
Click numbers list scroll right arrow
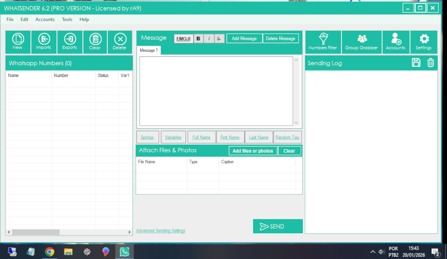coord(129,232)
